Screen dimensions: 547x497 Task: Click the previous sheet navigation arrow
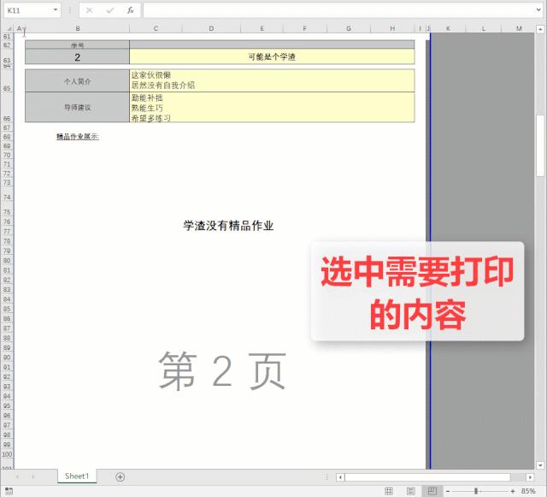pyautogui.click(x=17, y=476)
